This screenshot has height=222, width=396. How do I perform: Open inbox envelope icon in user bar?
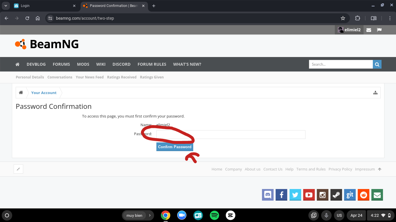[369, 30]
